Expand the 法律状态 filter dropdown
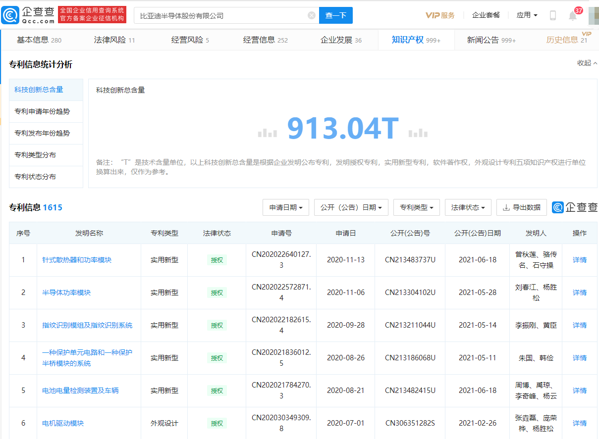Viewport: 599px width, 439px height. [468, 207]
